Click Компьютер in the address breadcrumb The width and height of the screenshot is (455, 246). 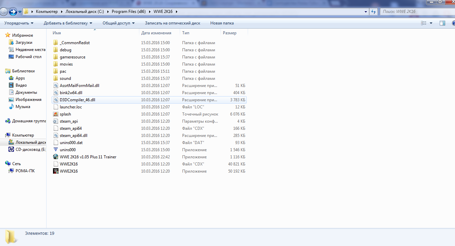47,12
